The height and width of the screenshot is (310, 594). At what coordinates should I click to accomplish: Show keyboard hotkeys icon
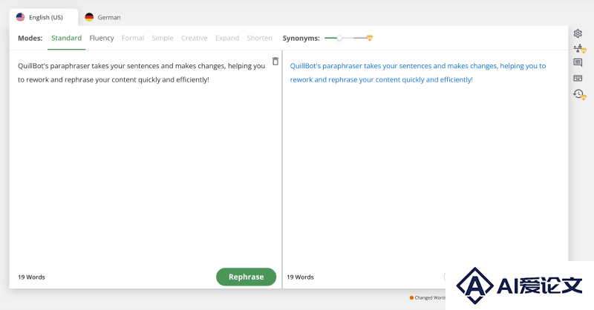click(x=578, y=78)
